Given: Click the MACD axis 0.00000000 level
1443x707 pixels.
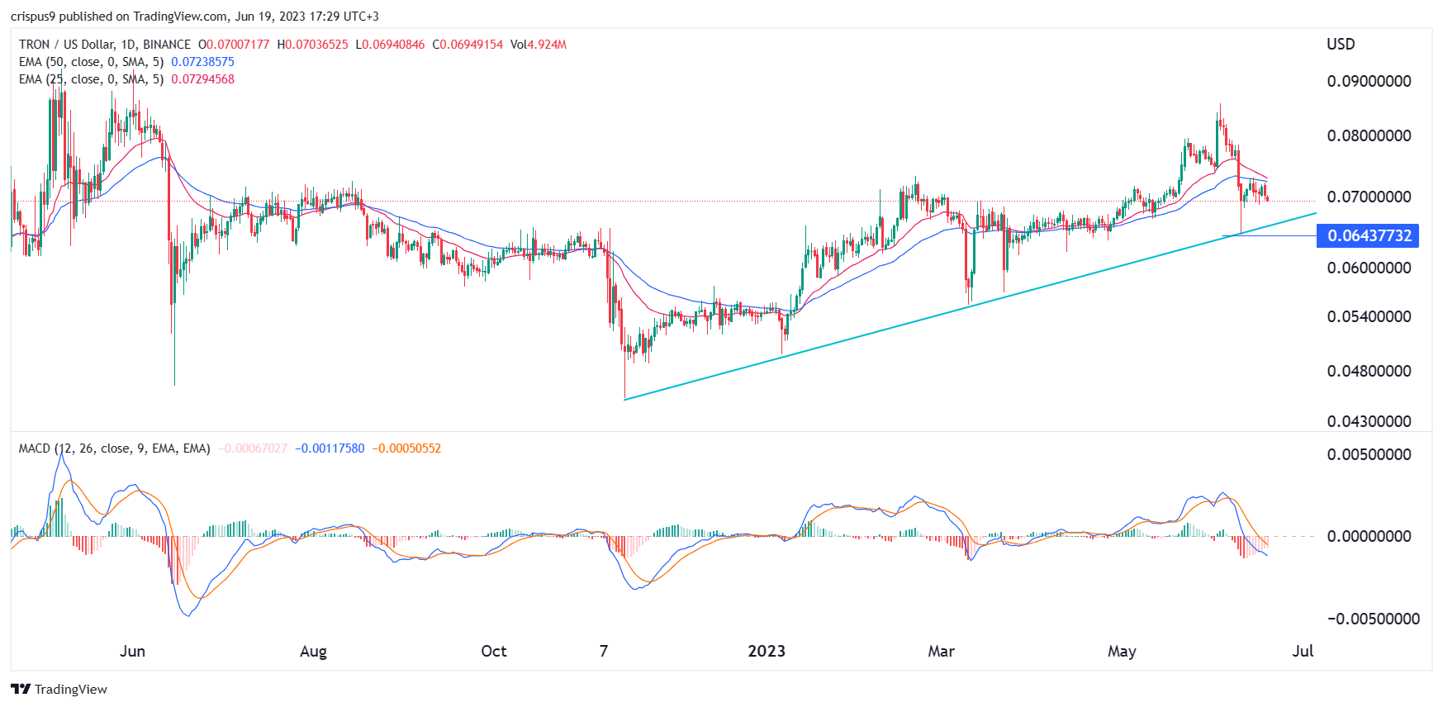Looking at the screenshot, I should click(1369, 536).
